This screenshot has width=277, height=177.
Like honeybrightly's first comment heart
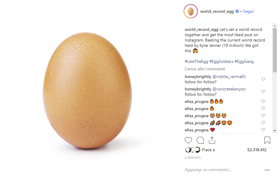(x=263, y=79)
